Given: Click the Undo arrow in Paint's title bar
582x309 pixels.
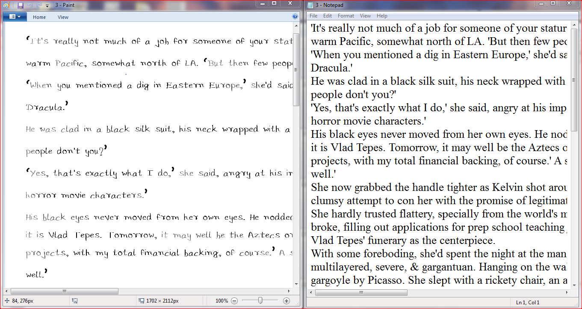Looking at the screenshot, I should click(30, 6).
